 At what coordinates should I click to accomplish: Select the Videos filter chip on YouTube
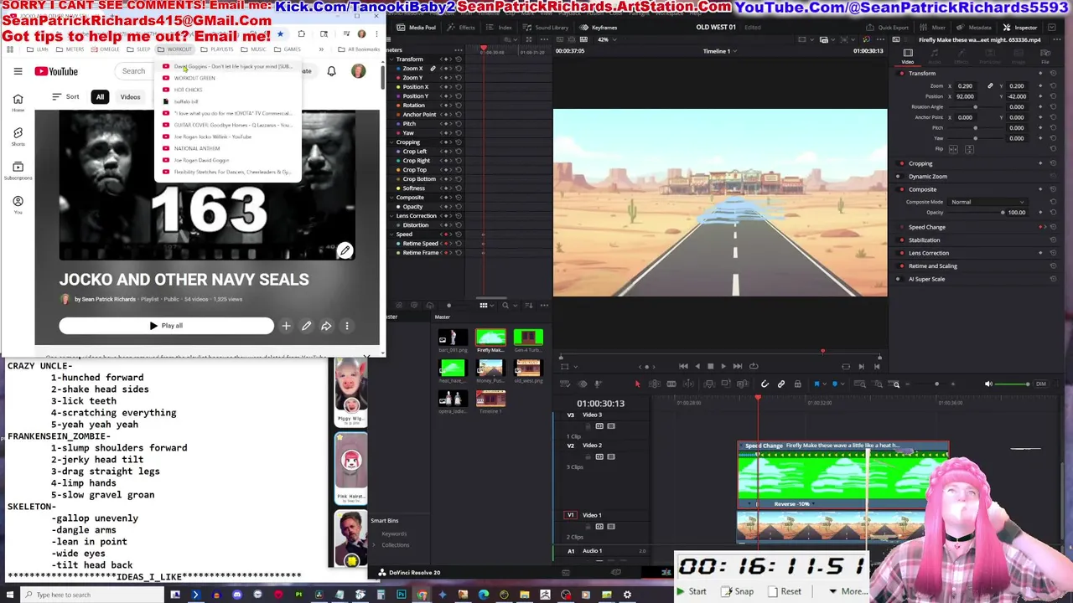130,97
